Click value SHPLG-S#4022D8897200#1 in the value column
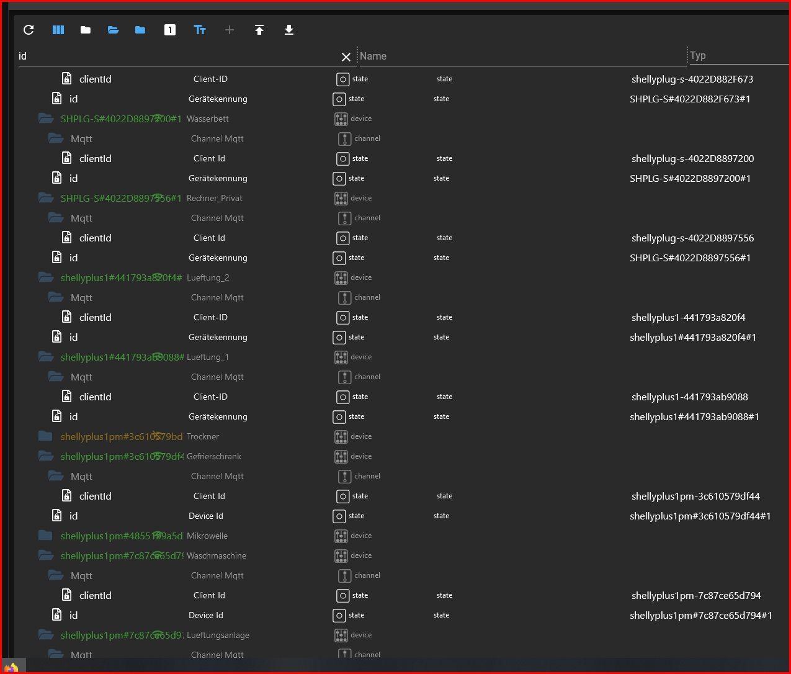 click(690, 178)
